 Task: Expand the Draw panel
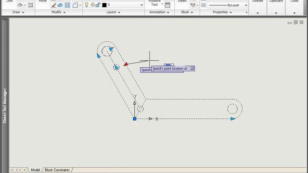(x=18, y=12)
